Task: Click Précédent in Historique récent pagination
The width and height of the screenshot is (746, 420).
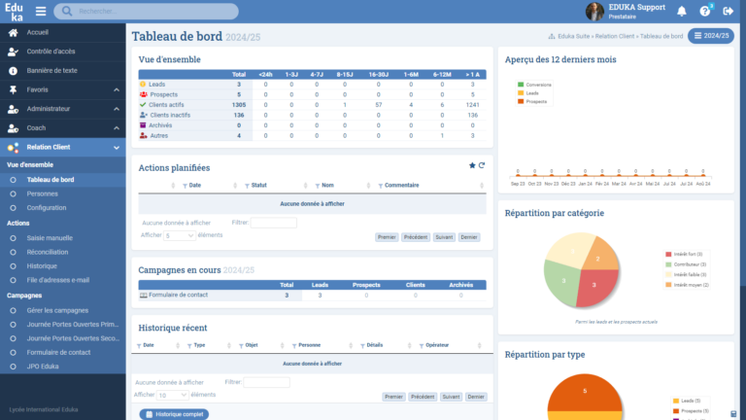Action: pos(423,397)
